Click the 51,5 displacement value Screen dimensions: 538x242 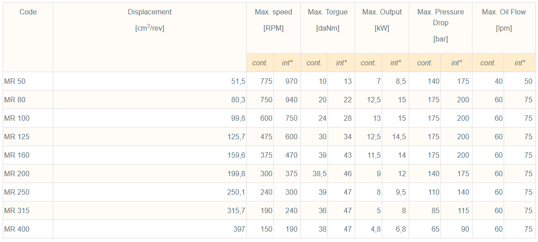tap(238, 82)
